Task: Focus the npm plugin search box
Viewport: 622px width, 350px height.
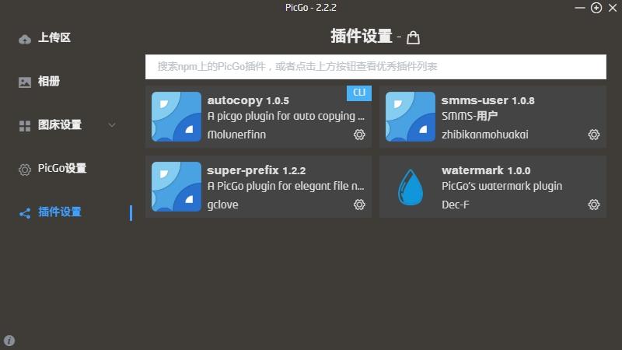Action: [x=376, y=67]
